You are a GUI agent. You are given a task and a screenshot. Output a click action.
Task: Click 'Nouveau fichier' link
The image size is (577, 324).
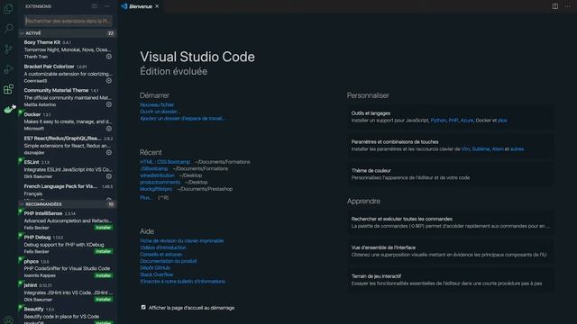pyautogui.click(x=157, y=104)
